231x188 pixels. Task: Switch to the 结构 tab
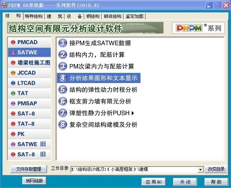[x=13, y=16]
